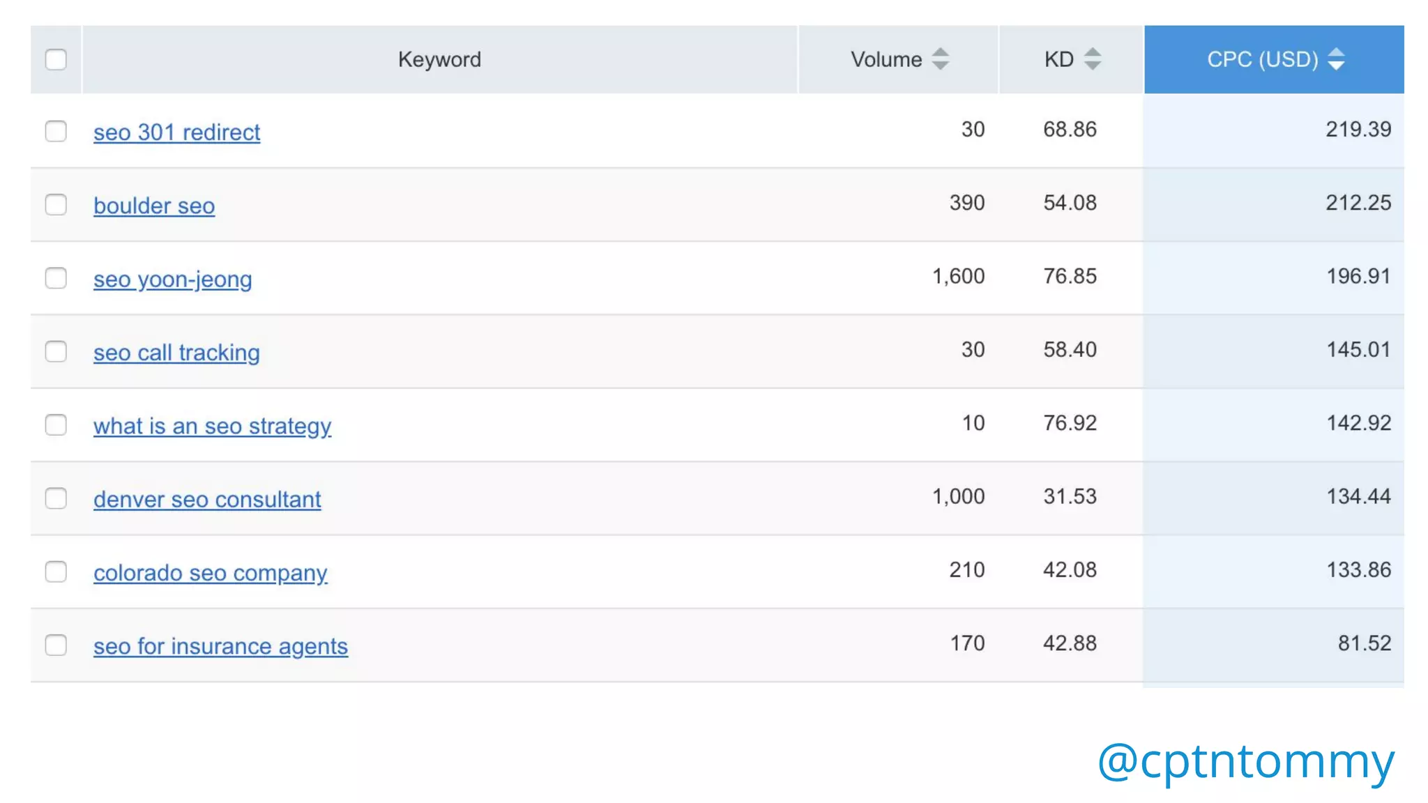Click the seo yoon-jeong link
Screen dimensions: 1428x803
[x=172, y=280]
